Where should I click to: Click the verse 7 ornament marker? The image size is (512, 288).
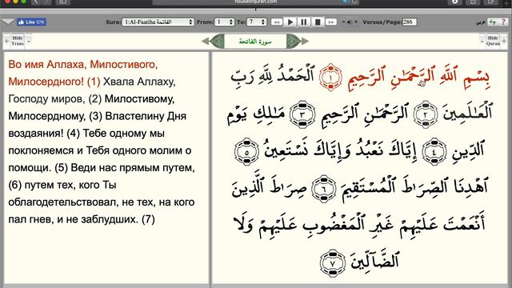coord(333,263)
